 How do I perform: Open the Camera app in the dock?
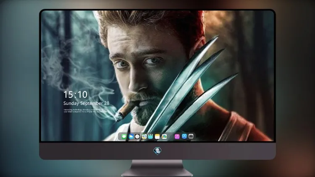pyautogui.click(x=191, y=136)
